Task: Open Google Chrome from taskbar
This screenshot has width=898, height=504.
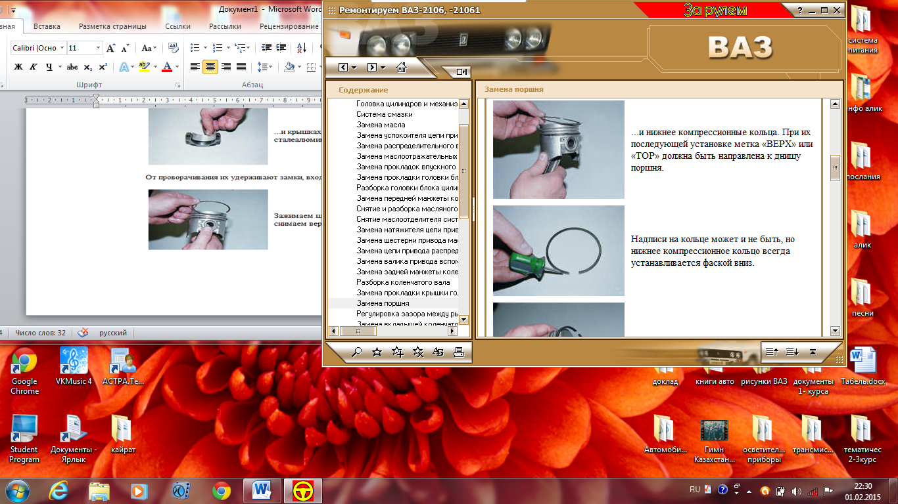Action: tap(222, 490)
